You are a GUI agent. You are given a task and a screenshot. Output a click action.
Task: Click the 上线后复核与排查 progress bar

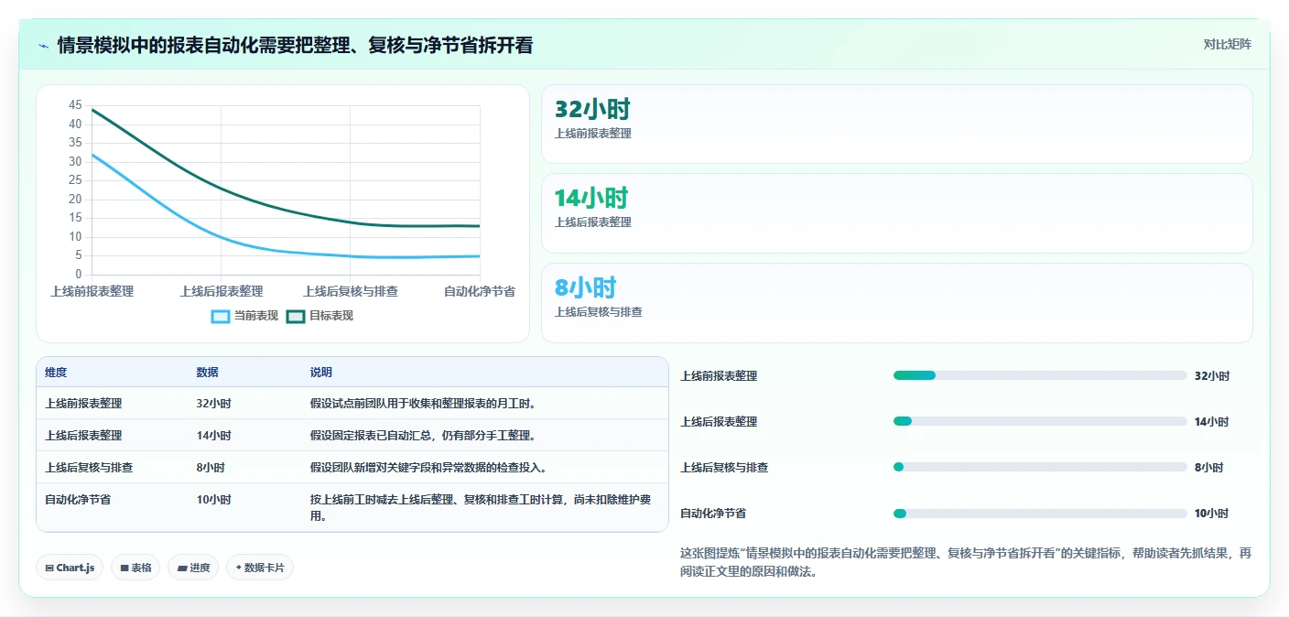pos(1040,467)
